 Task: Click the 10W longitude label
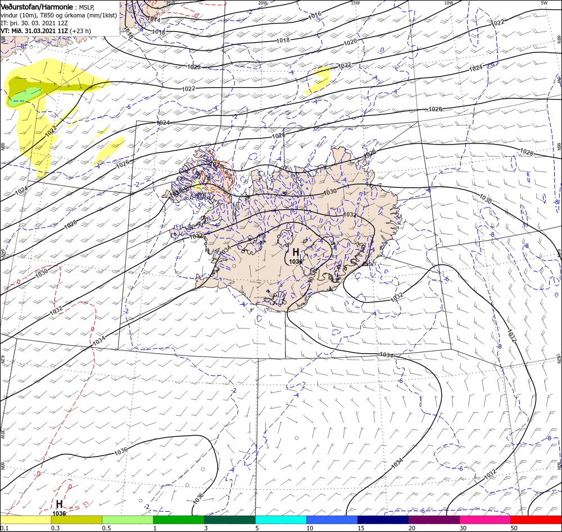(x=448, y=3)
